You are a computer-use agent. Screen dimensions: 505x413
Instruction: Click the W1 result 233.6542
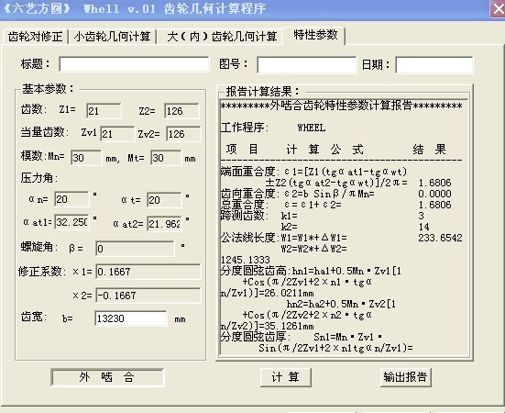pos(440,238)
